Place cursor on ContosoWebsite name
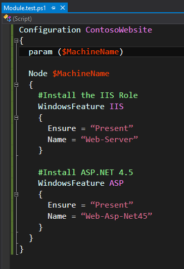 [119, 30]
